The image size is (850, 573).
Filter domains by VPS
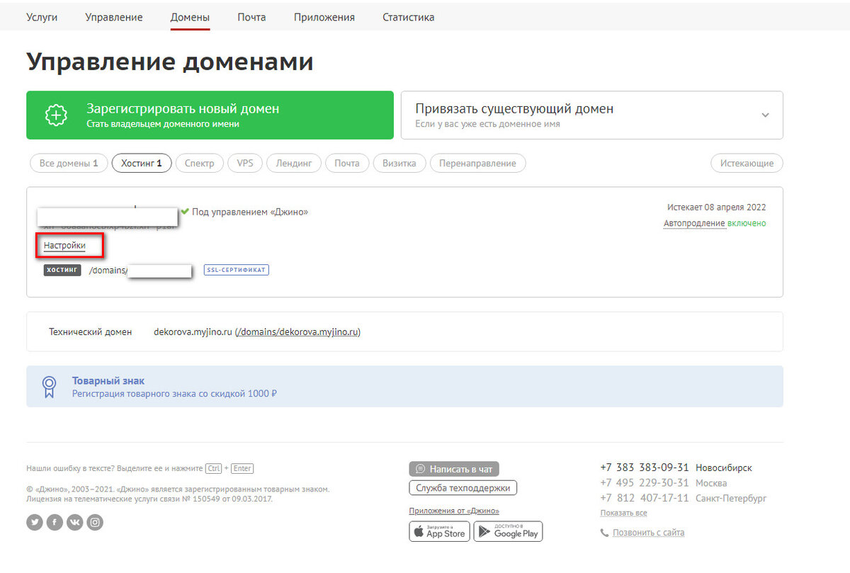point(245,163)
